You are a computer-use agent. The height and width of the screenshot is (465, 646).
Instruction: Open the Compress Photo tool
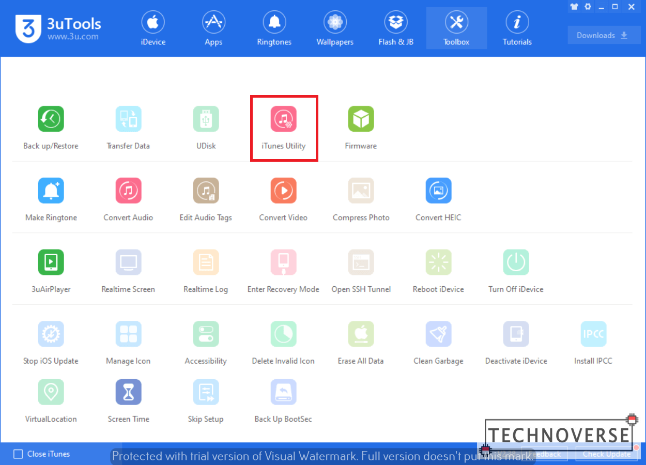(361, 199)
